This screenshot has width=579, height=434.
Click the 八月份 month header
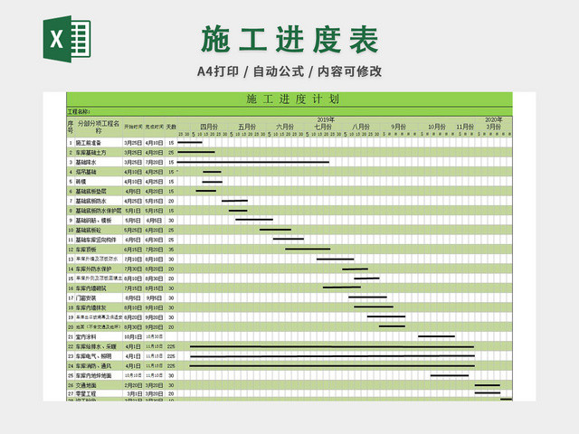[361, 127]
